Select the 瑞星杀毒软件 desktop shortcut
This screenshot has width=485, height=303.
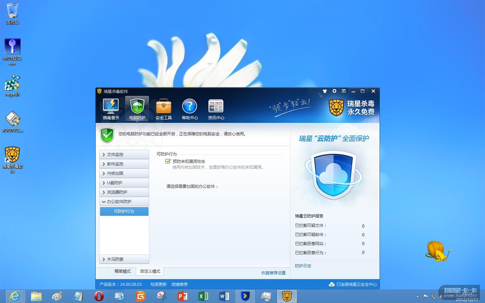pos(12,160)
